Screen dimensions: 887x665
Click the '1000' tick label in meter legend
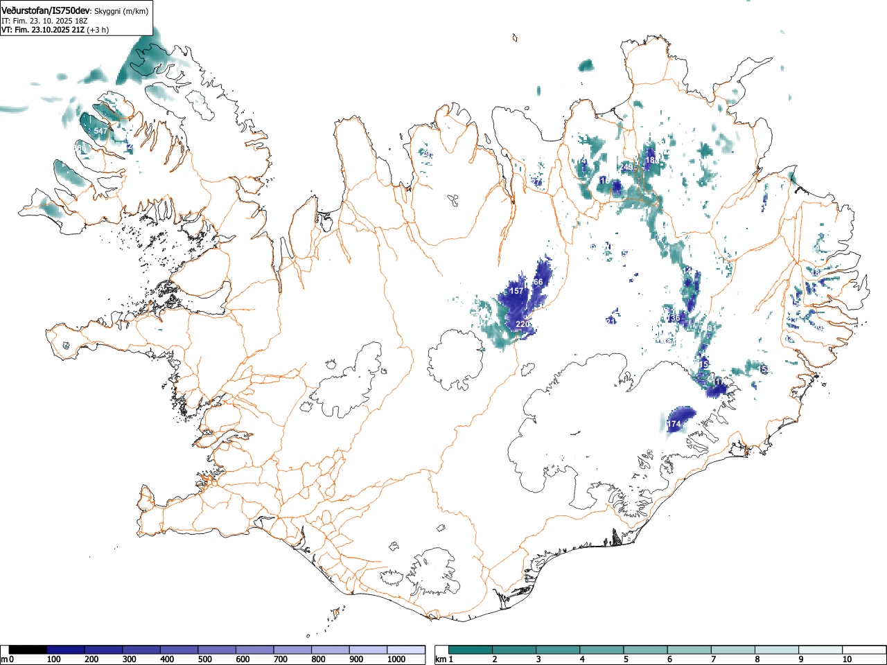(x=396, y=659)
